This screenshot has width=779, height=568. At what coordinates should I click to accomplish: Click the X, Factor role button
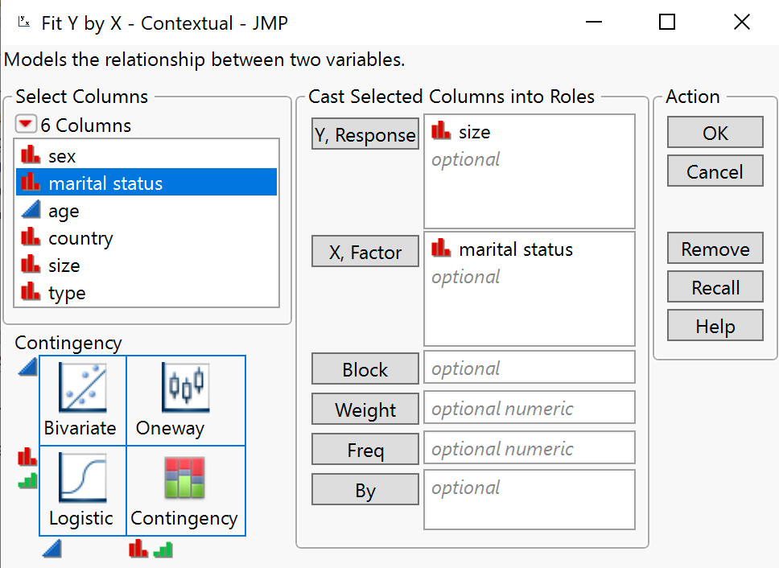(x=365, y=251)
